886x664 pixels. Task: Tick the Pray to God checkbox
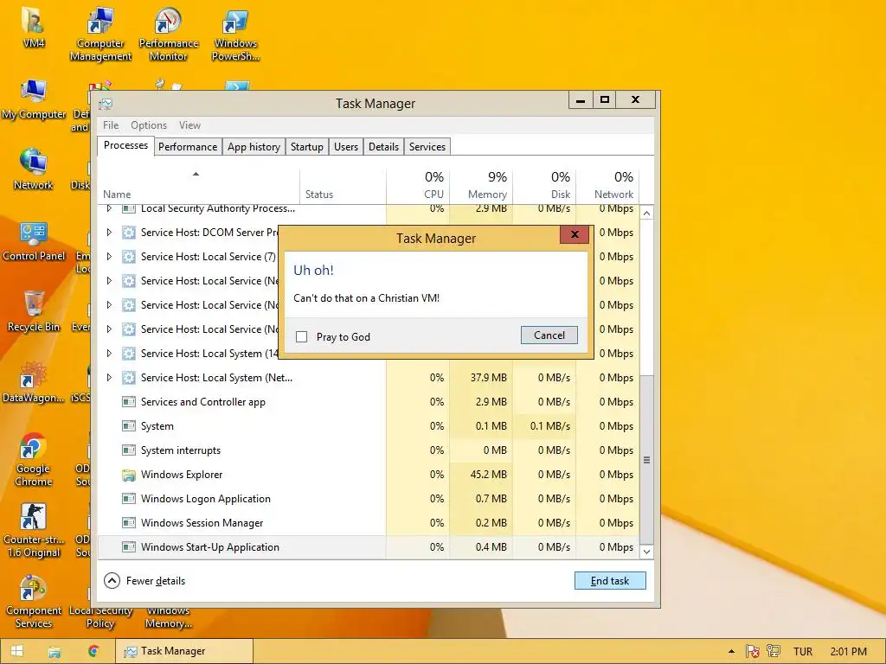(x=302, y=337)
